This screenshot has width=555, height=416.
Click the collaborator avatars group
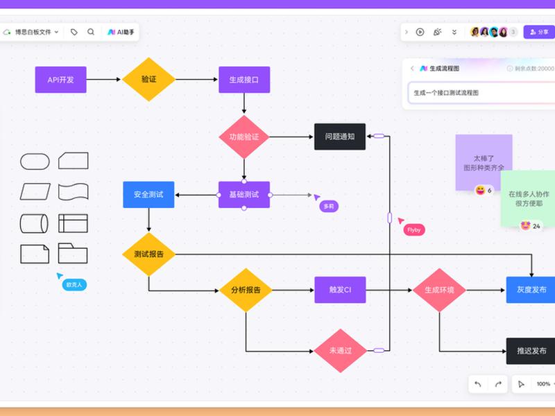[x=489, y=32]
